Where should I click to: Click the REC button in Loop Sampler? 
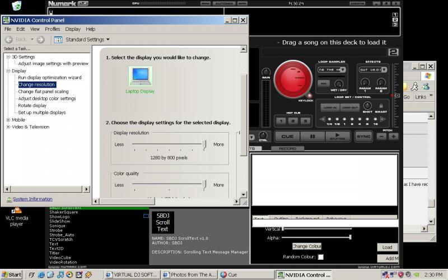pos(324,83)
